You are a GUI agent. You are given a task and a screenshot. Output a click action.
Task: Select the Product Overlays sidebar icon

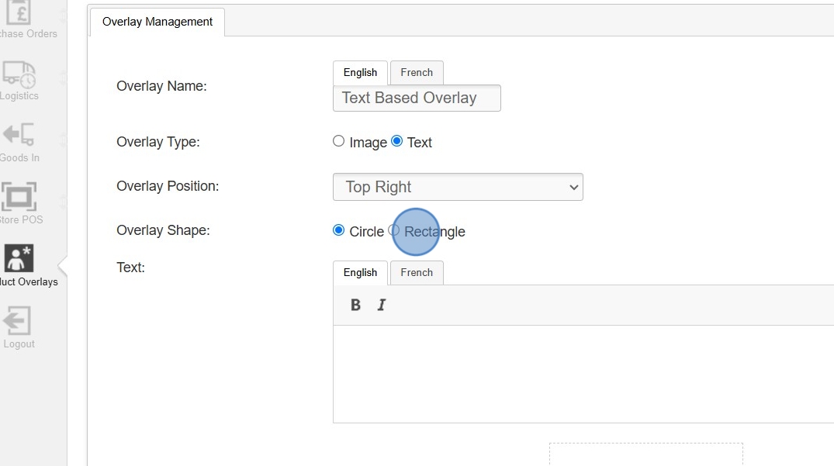[x=19, y=259]
